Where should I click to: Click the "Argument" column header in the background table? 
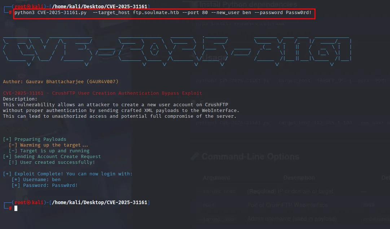[x=216, y=178]
